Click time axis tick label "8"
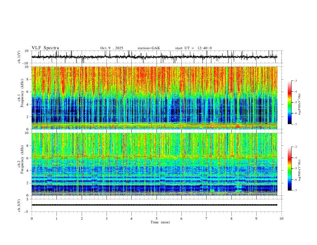This screenshot has height=245, width=317. [x=231, y=219]
